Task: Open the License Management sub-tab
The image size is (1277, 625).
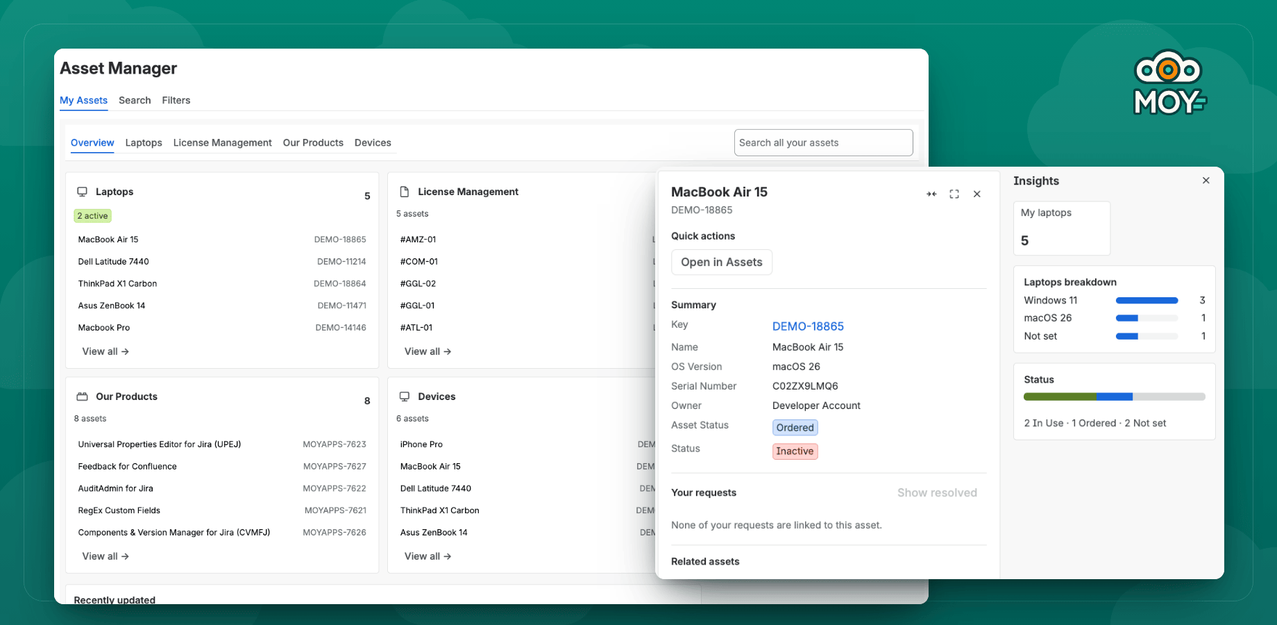Action: pyautogui.click(x=223, y=142)
